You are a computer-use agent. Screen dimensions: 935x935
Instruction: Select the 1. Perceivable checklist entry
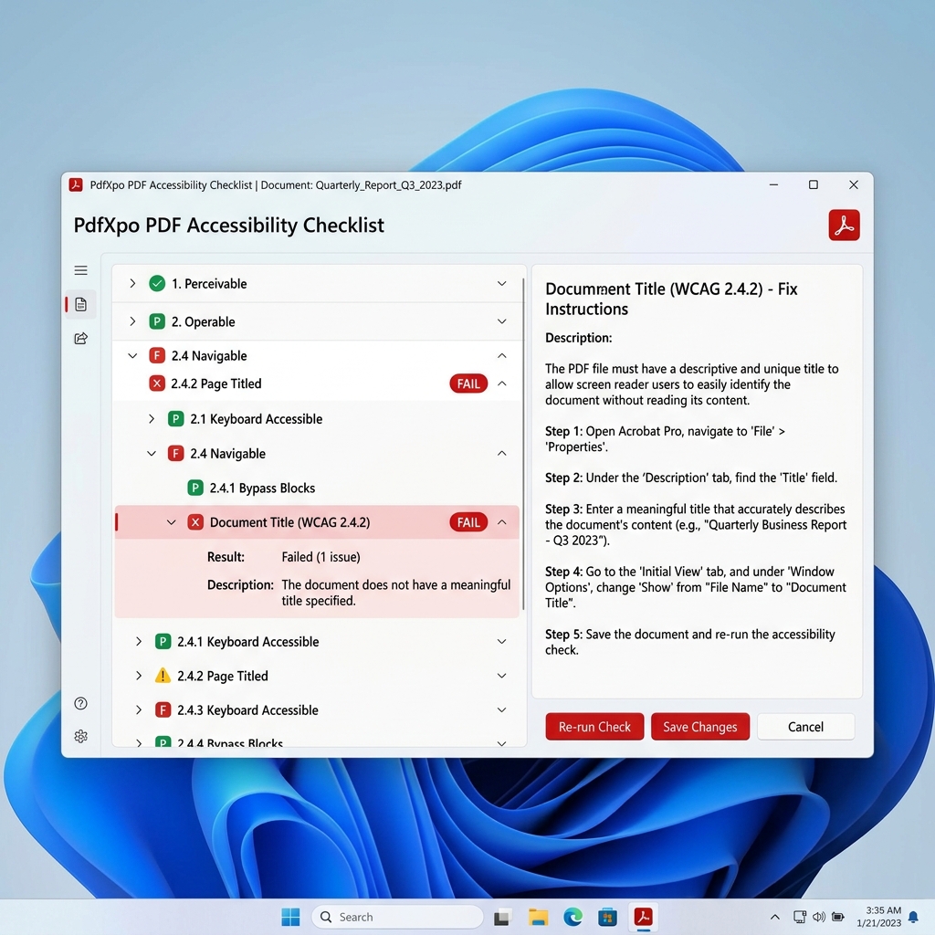tap(214, 283)
